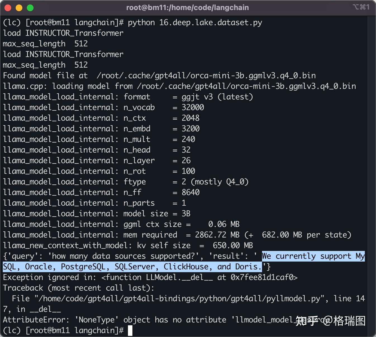Viewport: 376px width, 337px height.
Task: Click the green zoom traffic light
Action: click(x=30, y=8)
